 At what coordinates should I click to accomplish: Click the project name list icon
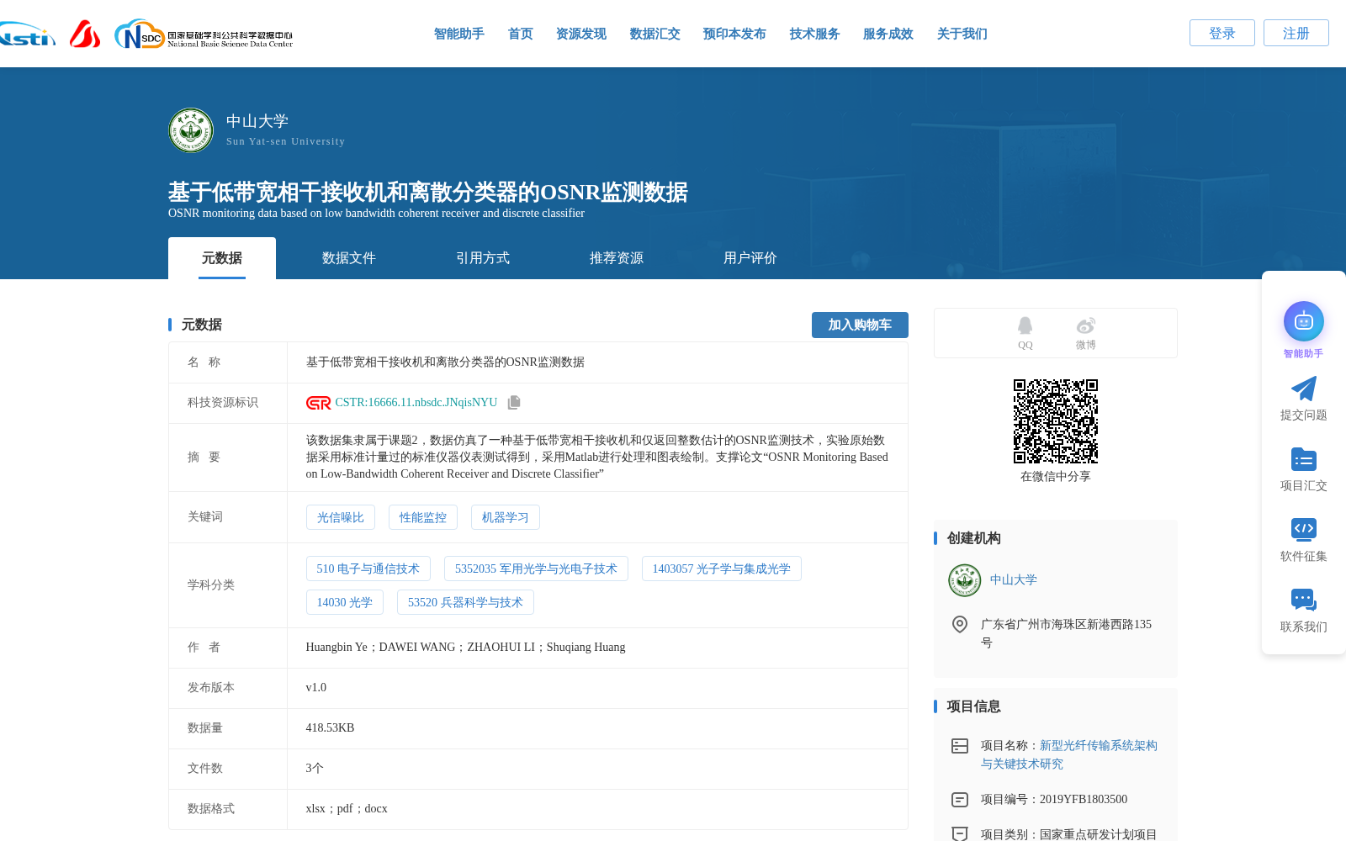[959, 746]
